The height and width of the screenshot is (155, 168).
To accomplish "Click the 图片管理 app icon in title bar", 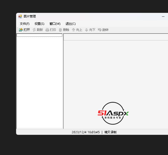I will (x=20, y=16).
